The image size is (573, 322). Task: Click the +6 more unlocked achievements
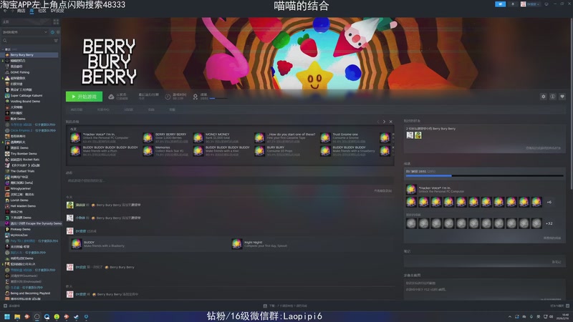pos(549,202)
